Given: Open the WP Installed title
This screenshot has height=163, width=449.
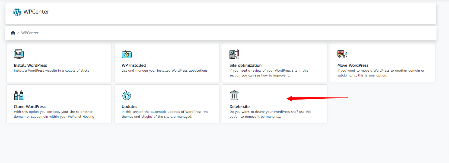Looking at the screenshot, I should point(134,65).
